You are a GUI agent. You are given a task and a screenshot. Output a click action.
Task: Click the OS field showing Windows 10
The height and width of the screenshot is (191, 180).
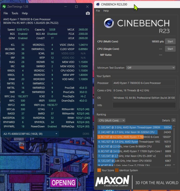pyautogui.click(x=144, y=98)
